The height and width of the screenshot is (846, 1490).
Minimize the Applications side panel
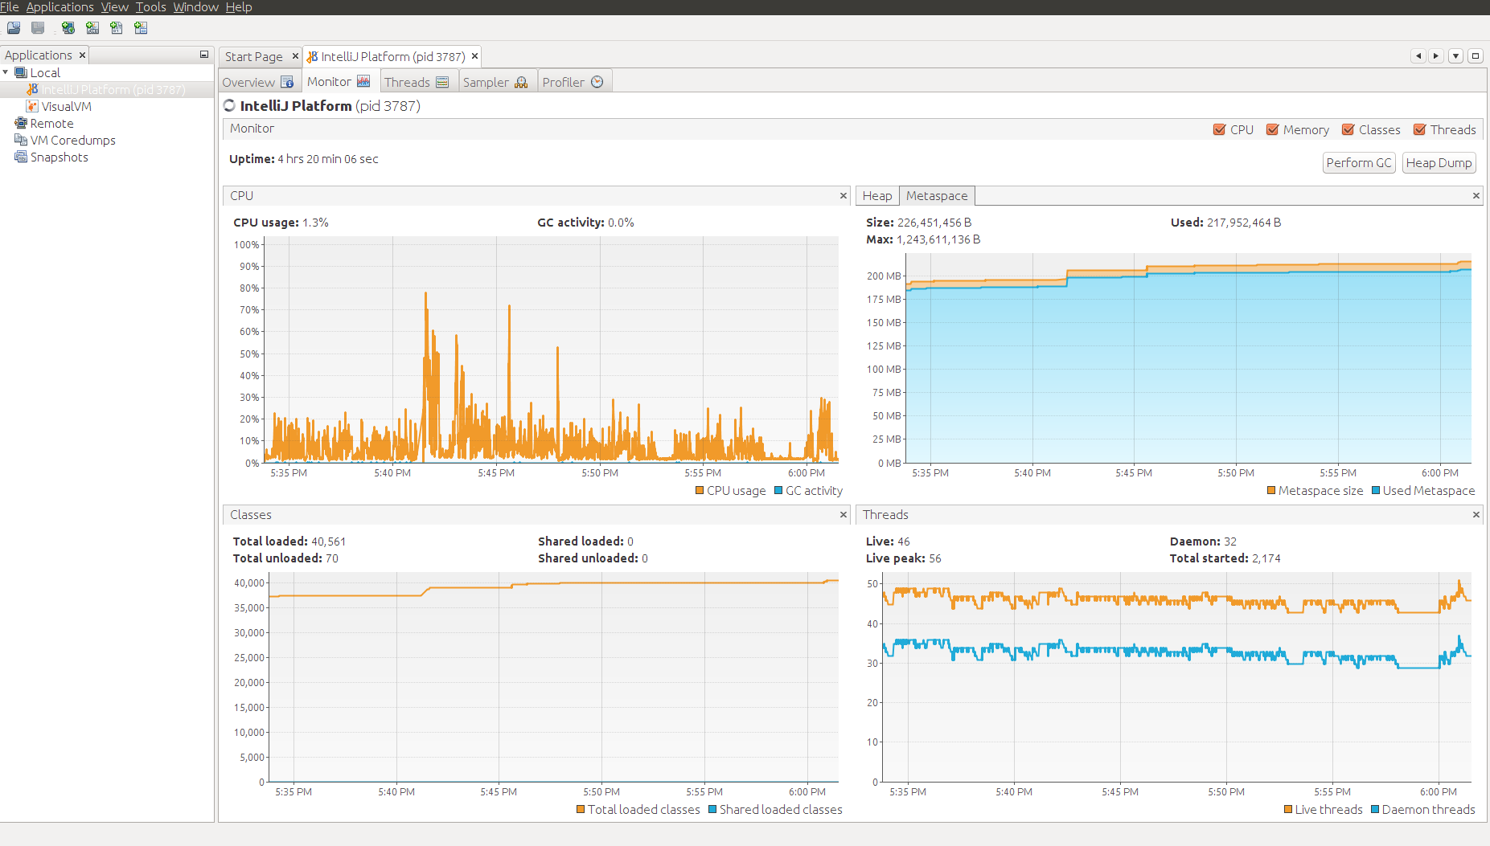(x=204, y=55)
